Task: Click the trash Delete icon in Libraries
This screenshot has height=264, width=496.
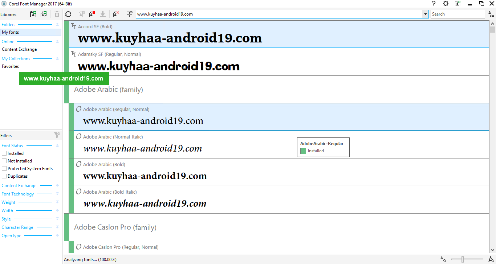Action: pos(57,14)
